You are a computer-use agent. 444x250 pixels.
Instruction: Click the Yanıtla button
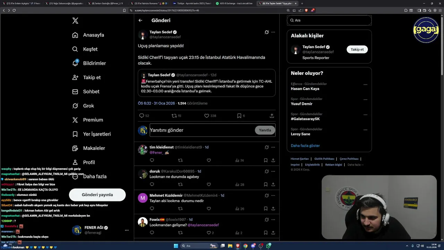[x=265, y=130]
